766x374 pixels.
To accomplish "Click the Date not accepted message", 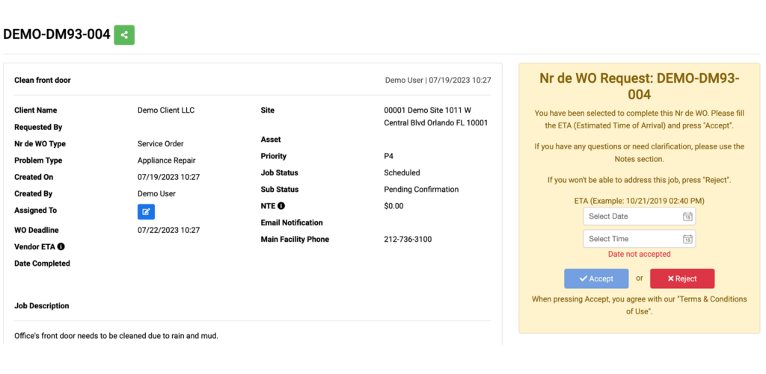I will (x=639, y=254).
